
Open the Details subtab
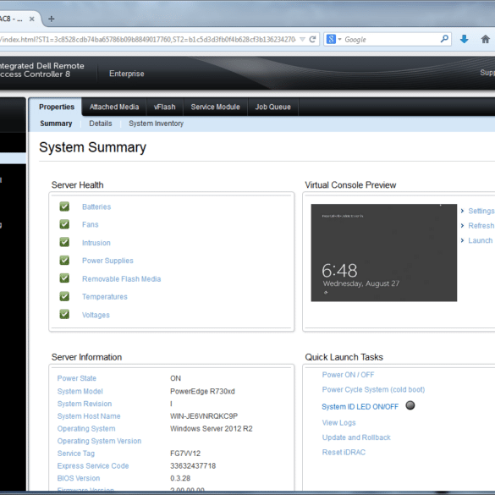tap(101, 124)
